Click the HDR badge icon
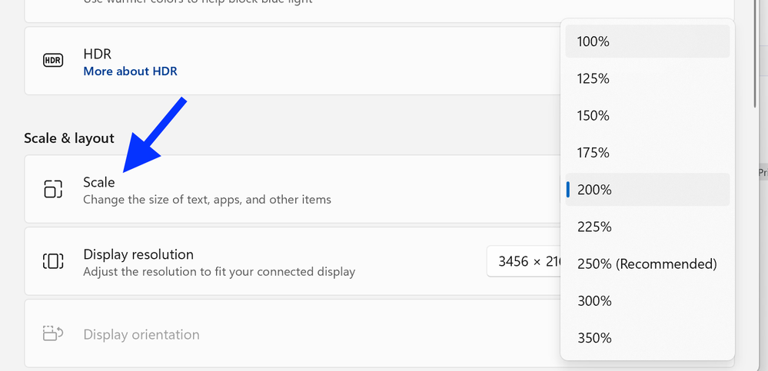 (53, 61)
